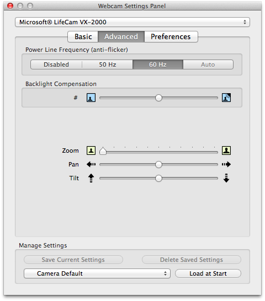
Task: Switch to the Preferences tab
Action: click(x=171, y=37)
